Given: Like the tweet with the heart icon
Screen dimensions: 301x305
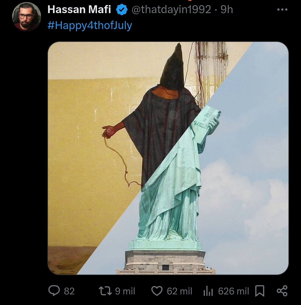Looking at the screenshot, I should pos(157,291).
